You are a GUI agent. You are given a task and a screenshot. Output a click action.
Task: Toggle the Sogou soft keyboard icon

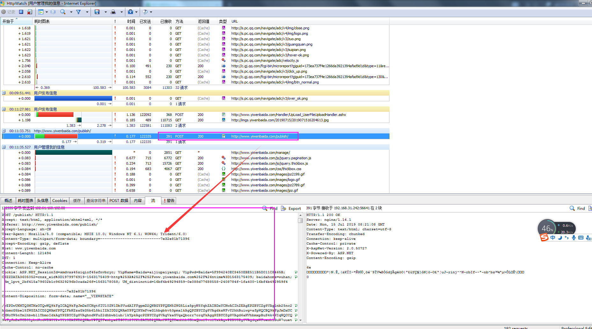(581, 238)
